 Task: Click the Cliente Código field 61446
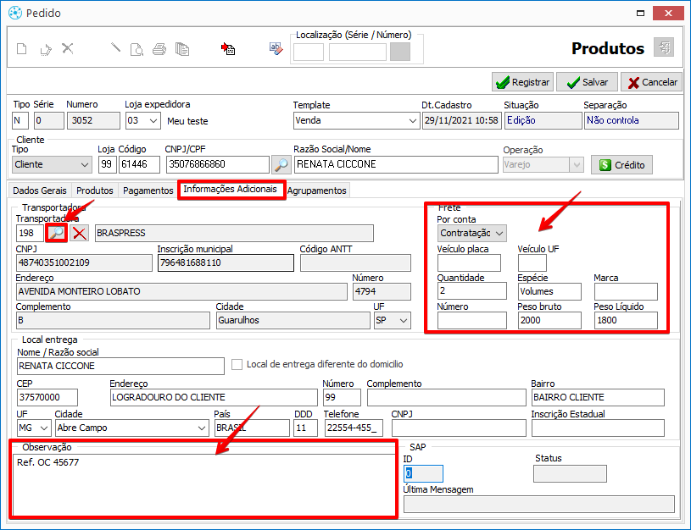tap(139, 164)
